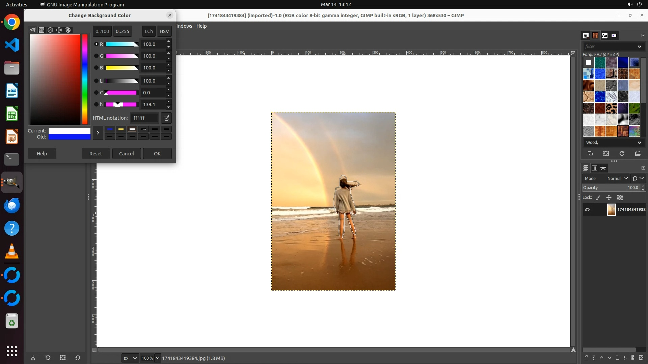Click the Reset button

coord(96,153)
